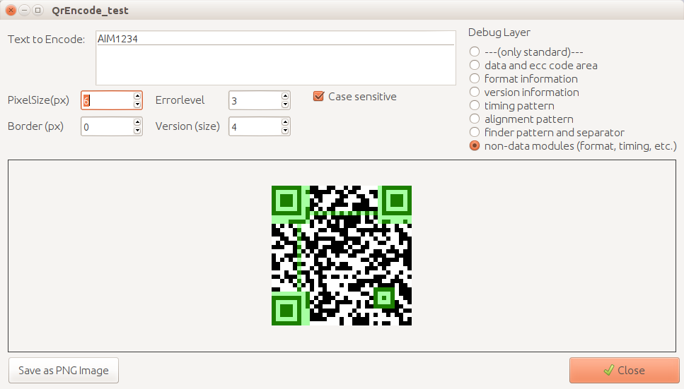Increase the Errorlevel value with up arrow
Screen dimensions: 684x389
pos(285,96)
